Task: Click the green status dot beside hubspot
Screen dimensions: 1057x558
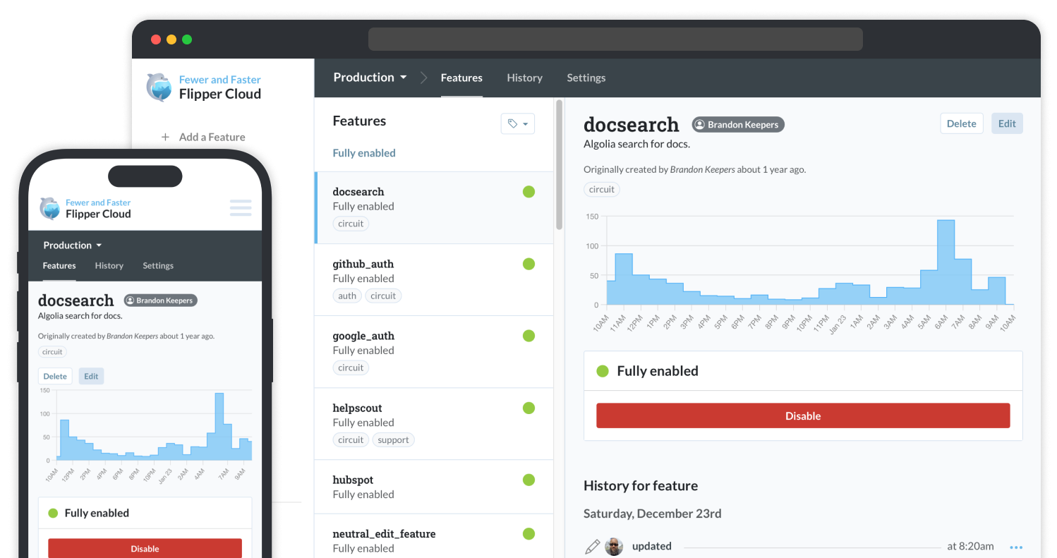Action: point(529,480)
